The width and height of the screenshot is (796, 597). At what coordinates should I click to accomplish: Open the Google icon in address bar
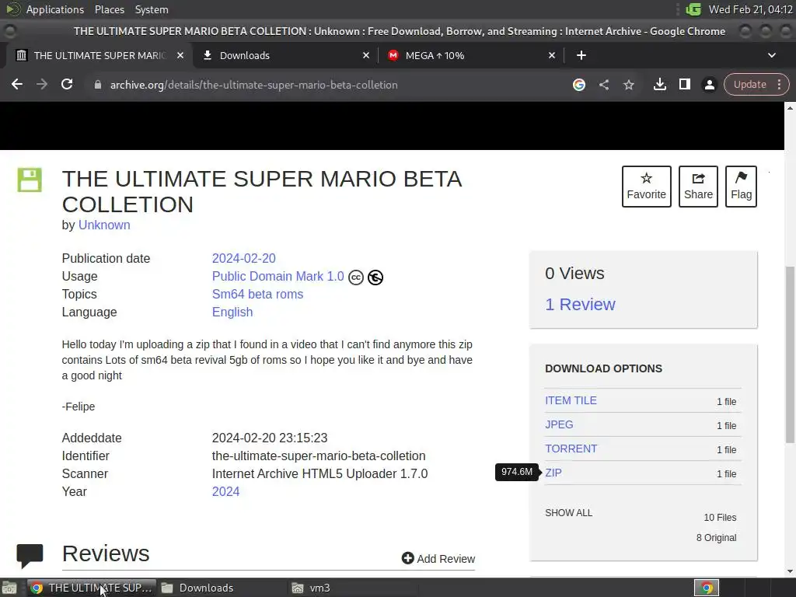pyautogui.click(x=578, y=85)
